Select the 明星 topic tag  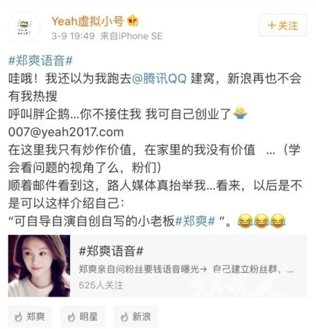[83, 317]
